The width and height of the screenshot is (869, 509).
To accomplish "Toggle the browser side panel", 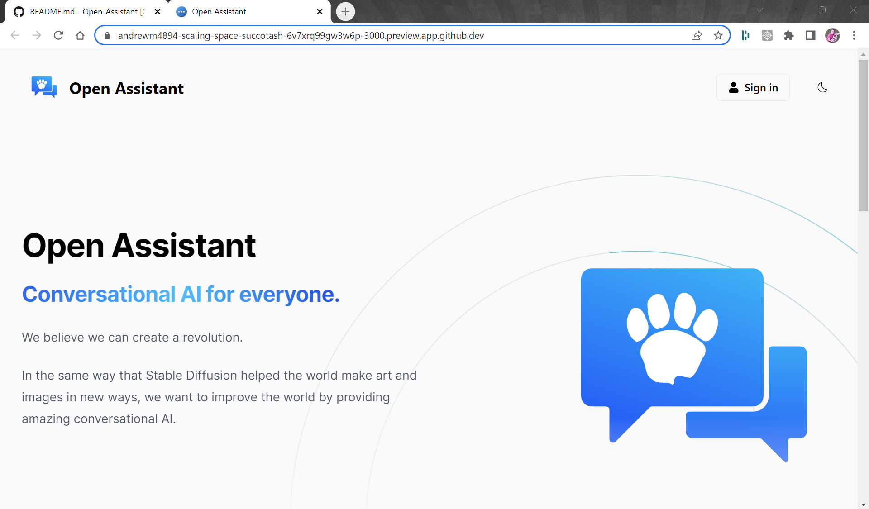I will click(810, 35).
